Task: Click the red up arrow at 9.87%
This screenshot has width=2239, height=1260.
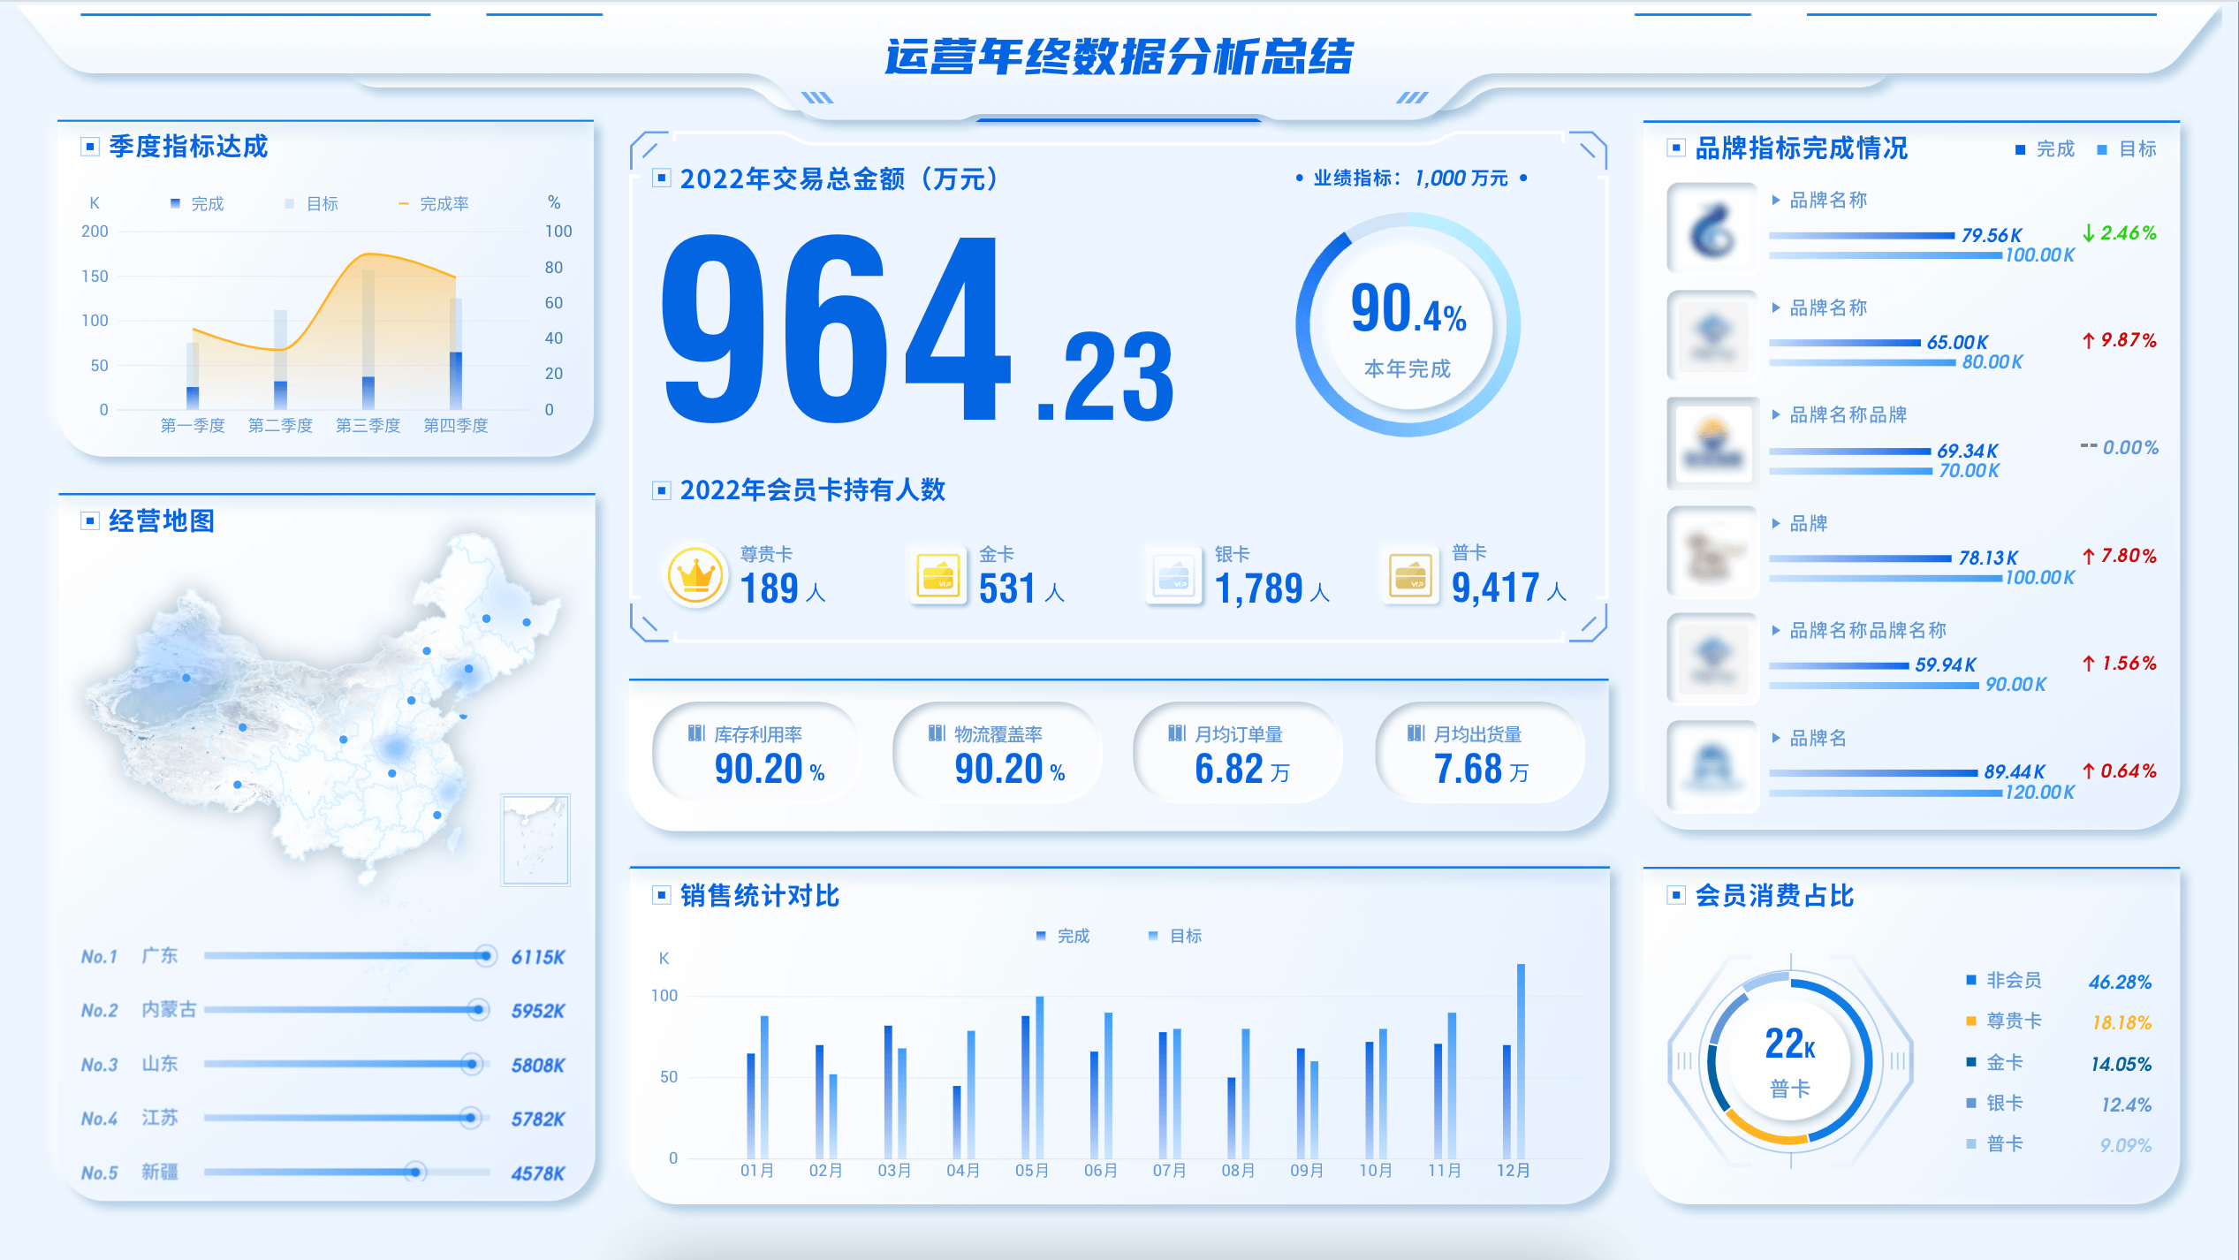Action: [2089, 340]
